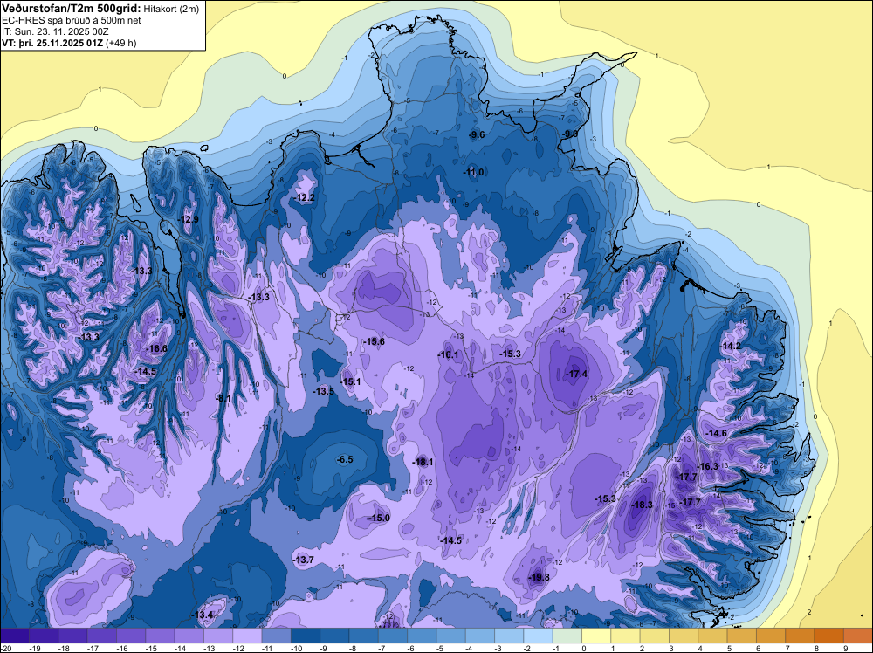
Task: Click the -16.6 temperature label
Action: pos(156,348)
